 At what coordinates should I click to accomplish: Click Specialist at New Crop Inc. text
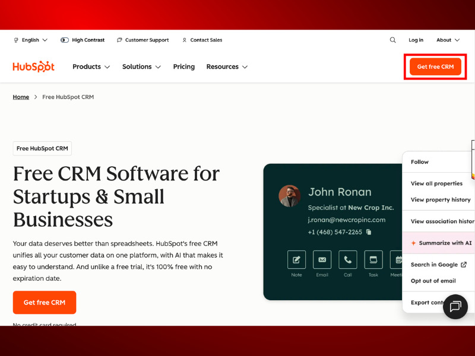coord(351,208)
